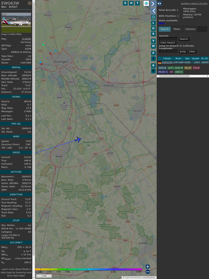Toggle the U map button
The image size is (209, 279).
[x=125, y=3]
